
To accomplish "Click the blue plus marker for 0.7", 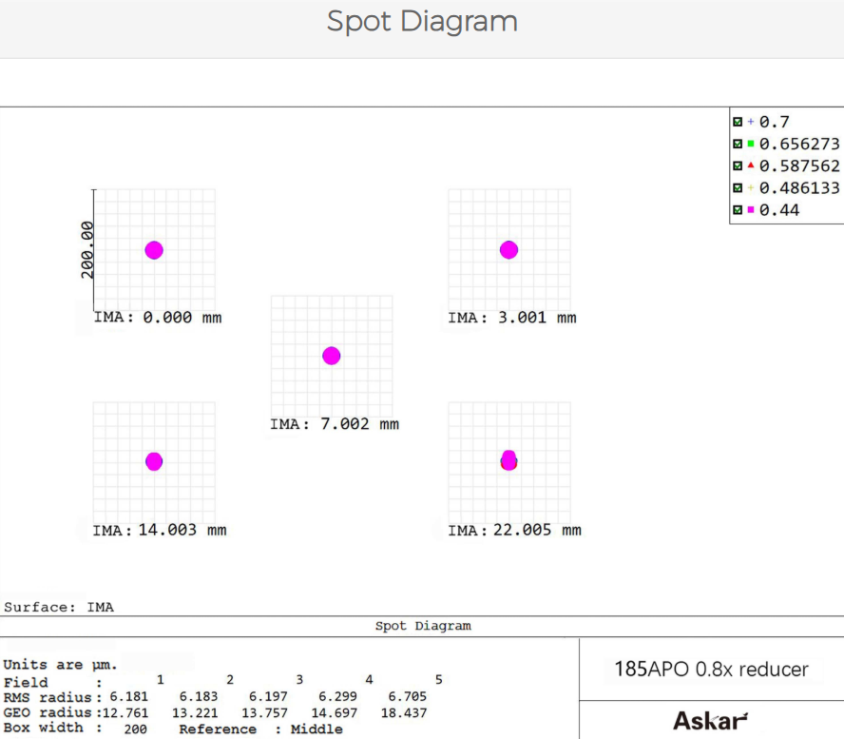I will click(x=751, y=122).
